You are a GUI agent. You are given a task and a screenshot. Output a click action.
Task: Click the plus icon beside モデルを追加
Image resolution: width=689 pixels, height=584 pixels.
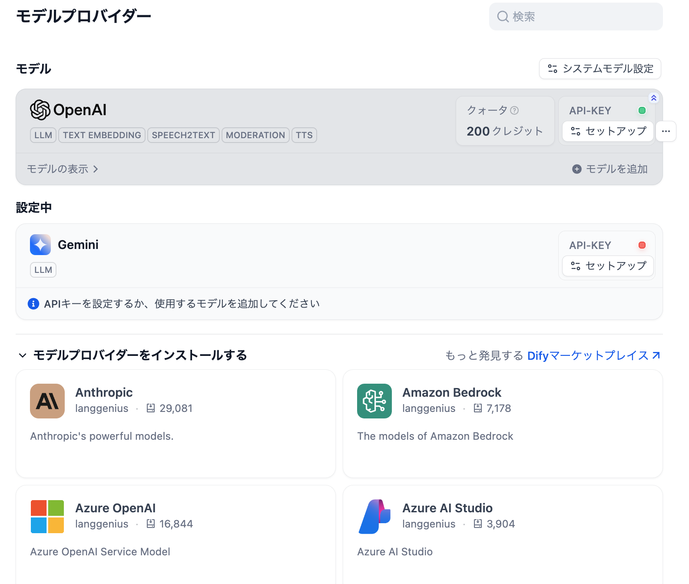point(577,169)
